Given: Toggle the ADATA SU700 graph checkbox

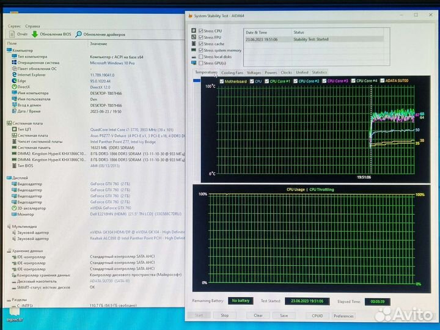Looking at the screenshot, I should (382, 81).
